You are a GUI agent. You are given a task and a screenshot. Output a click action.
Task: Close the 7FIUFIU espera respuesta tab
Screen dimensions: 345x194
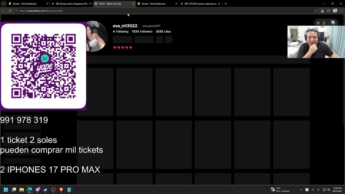[x=219, y=4]
